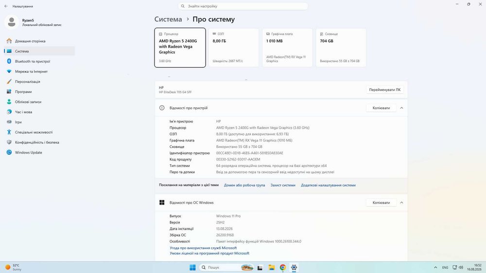Select the Процесор AMD Ryzen 5 card
The width and height of the screenshot is (486, 273).
point(180,48)
